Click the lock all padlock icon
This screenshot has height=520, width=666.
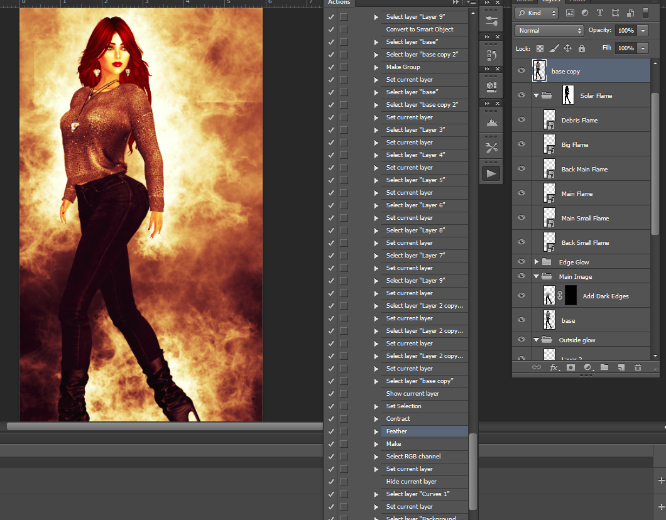(582, 48)
